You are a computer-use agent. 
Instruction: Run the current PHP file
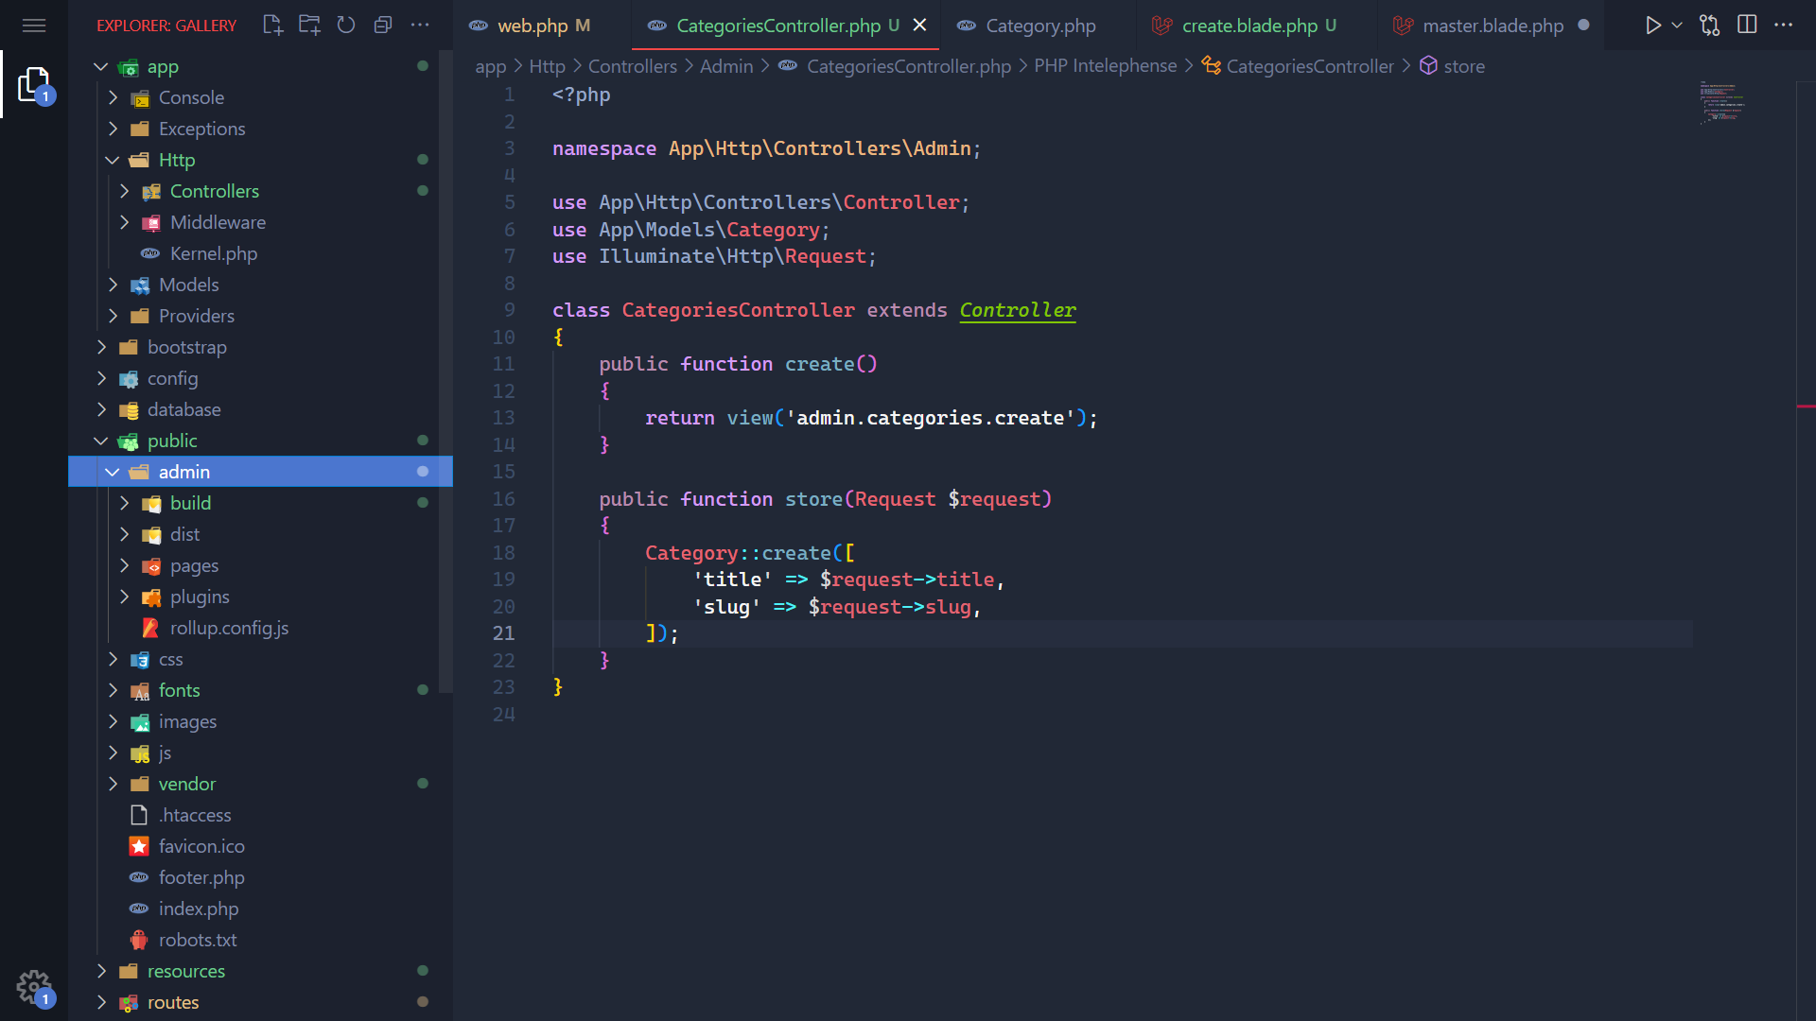[x=1652, y=26]
